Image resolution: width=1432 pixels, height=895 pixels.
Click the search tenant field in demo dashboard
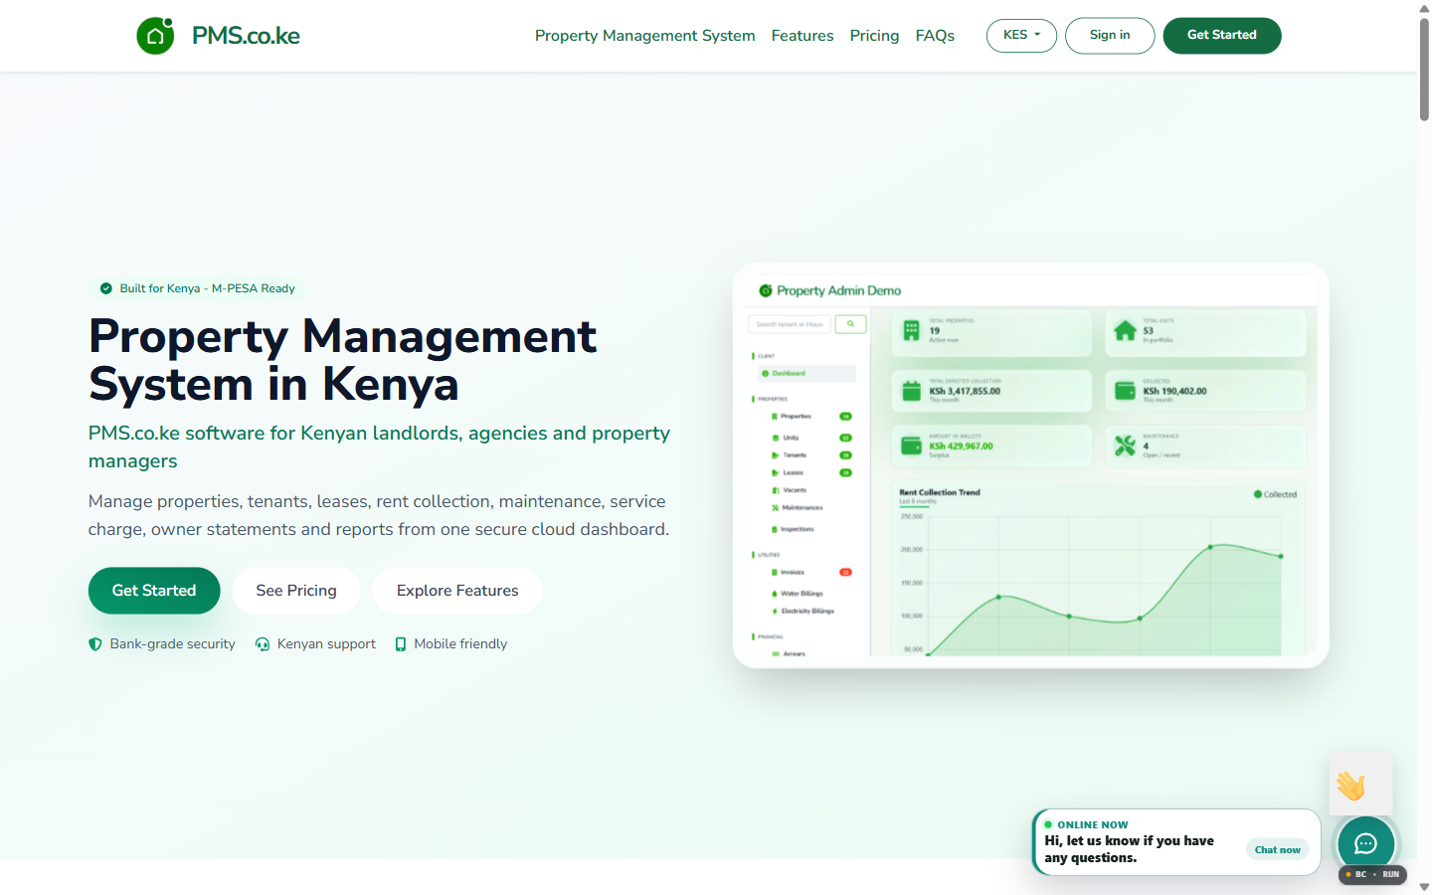(790, 324)
